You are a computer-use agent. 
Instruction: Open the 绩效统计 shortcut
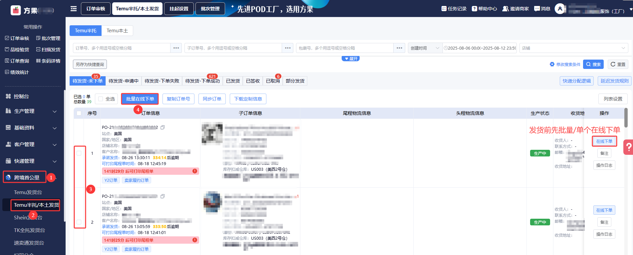17,72
